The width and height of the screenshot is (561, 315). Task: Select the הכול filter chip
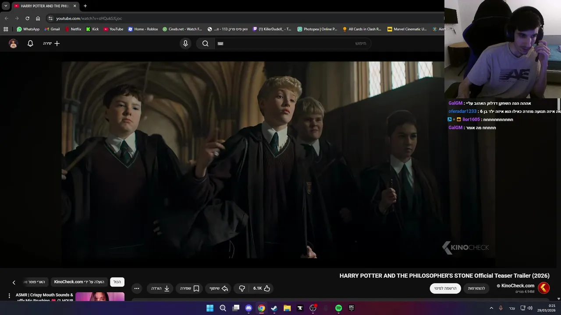(117, 282)
